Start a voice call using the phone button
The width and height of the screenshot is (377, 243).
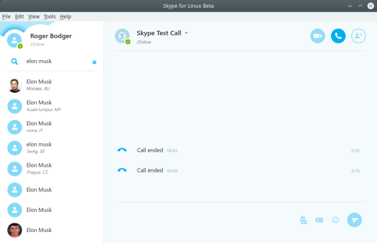338,36
